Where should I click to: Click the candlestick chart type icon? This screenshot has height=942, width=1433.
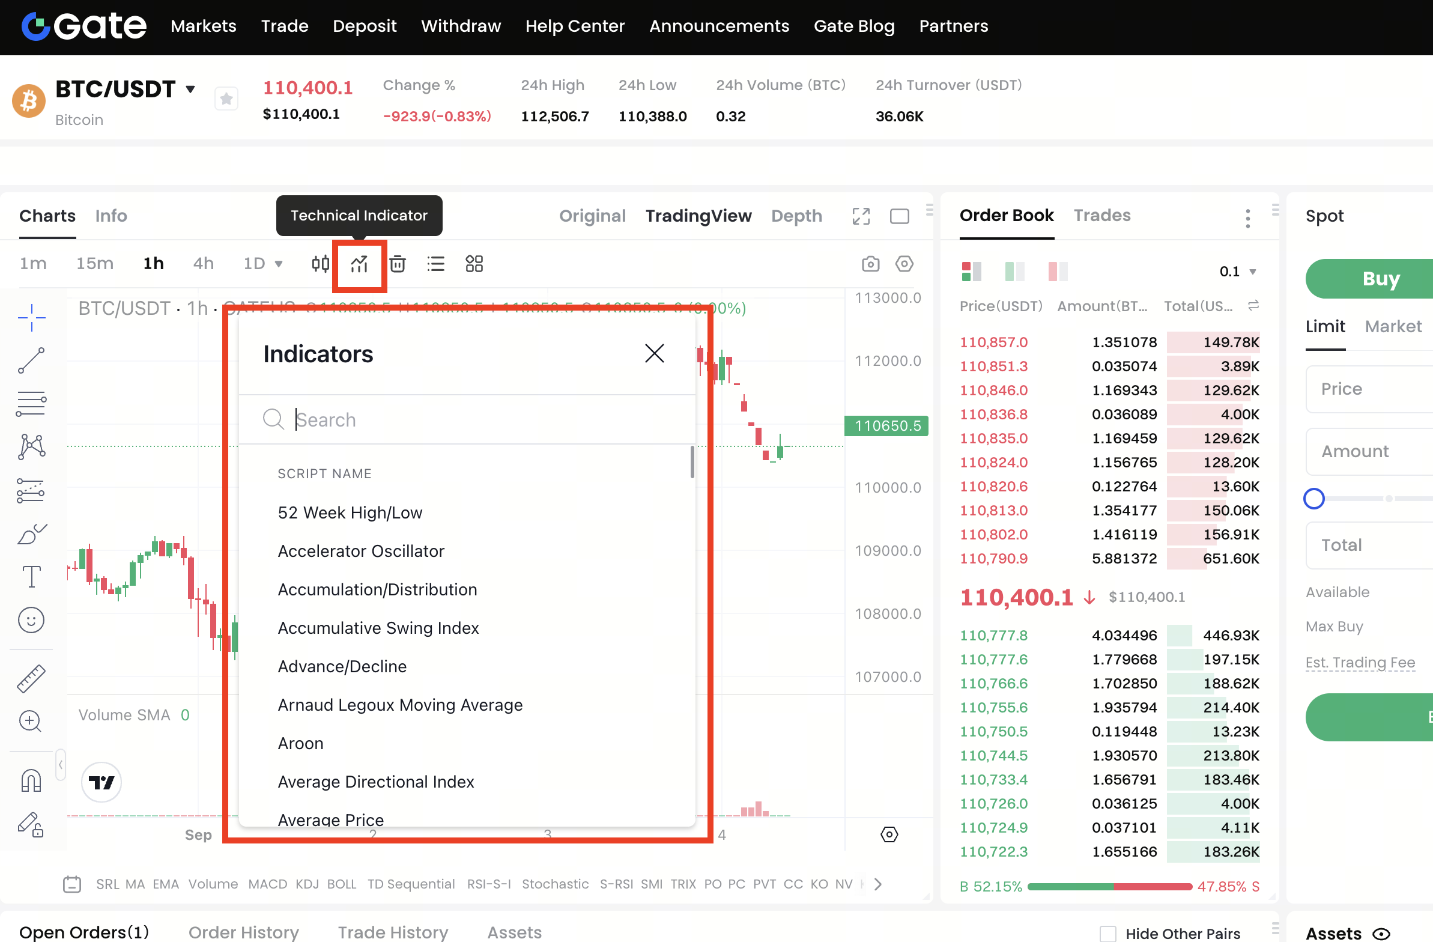pyautogui.click(x=320, y=264)
